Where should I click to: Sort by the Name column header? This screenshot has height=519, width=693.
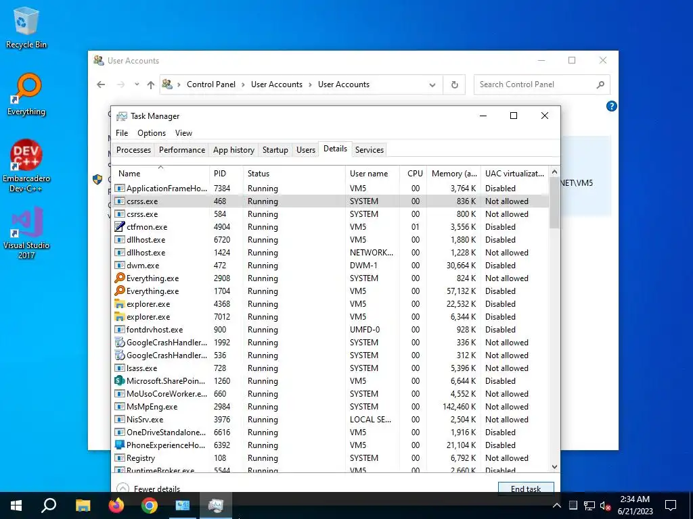pyautogui.click(x=161, y=174)
